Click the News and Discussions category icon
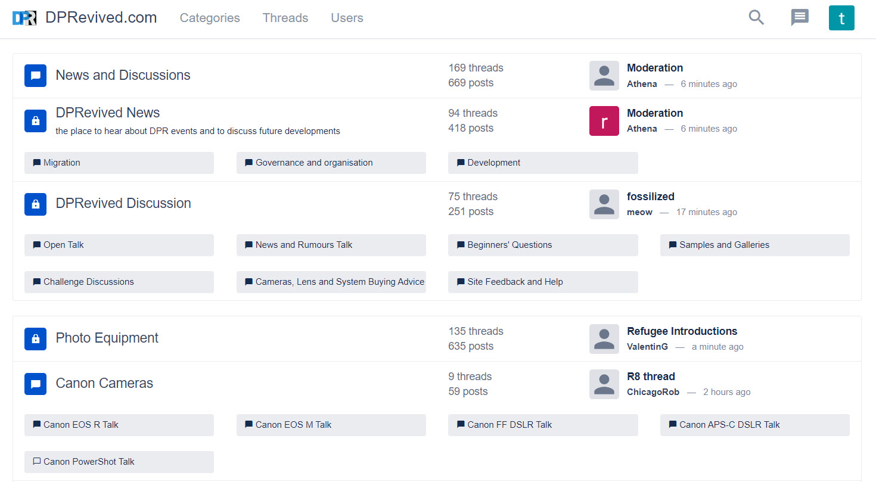 tap(35, 76)
